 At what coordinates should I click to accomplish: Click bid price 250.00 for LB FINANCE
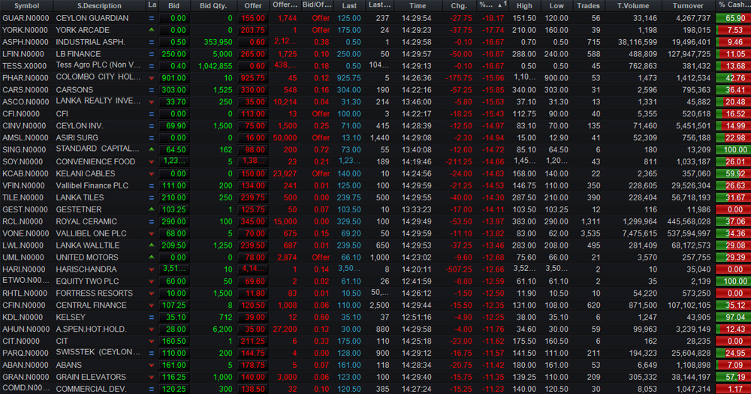[x=173, y=54]
